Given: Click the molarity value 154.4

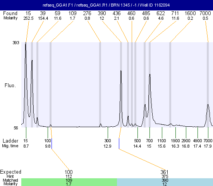Looking at the screenshot, I should click(43, 18).
